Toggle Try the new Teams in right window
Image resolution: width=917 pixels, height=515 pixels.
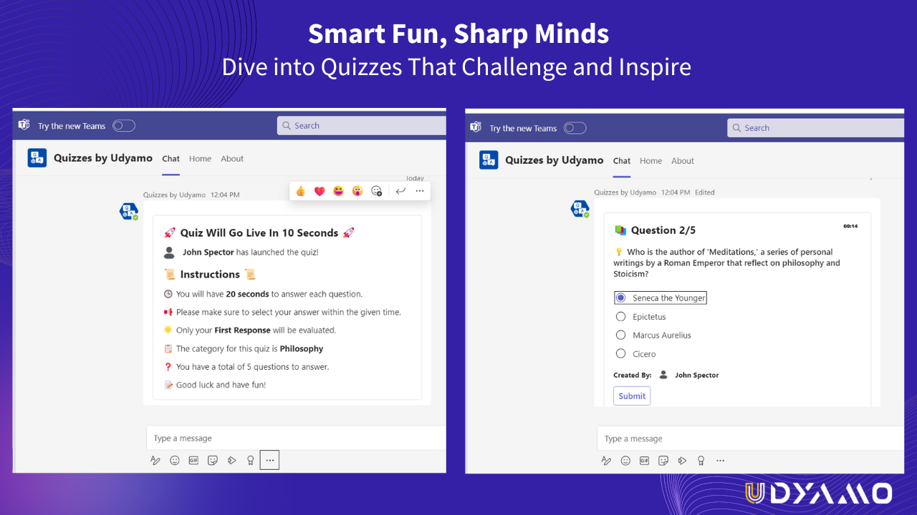point(575,128)
